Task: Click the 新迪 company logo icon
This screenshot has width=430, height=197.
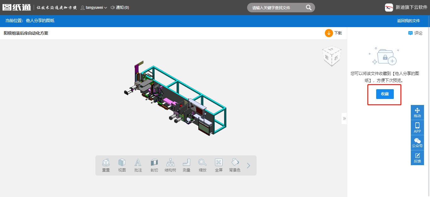Action: 389,8
